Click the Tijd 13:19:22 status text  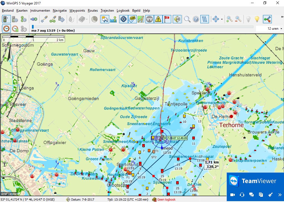(x=128, y=200)
